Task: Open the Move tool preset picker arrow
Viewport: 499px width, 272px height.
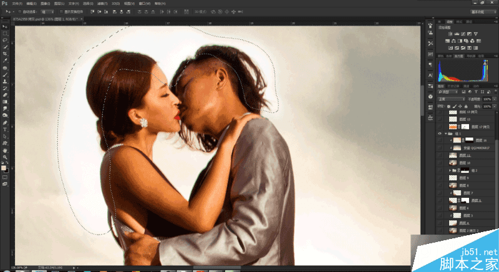Action: (13, 12)
